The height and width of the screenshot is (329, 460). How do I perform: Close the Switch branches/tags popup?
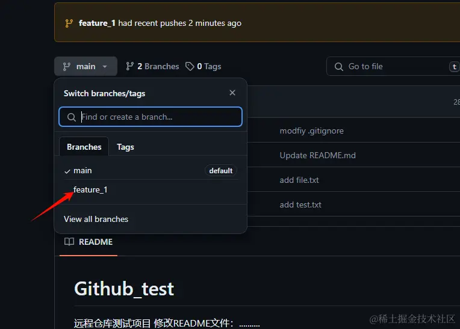point(232,93)
